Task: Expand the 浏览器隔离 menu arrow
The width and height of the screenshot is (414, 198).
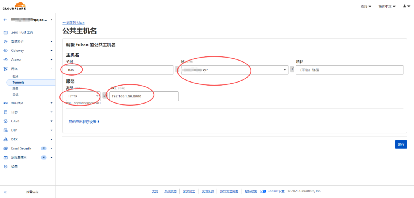Action: pos(51,158)
